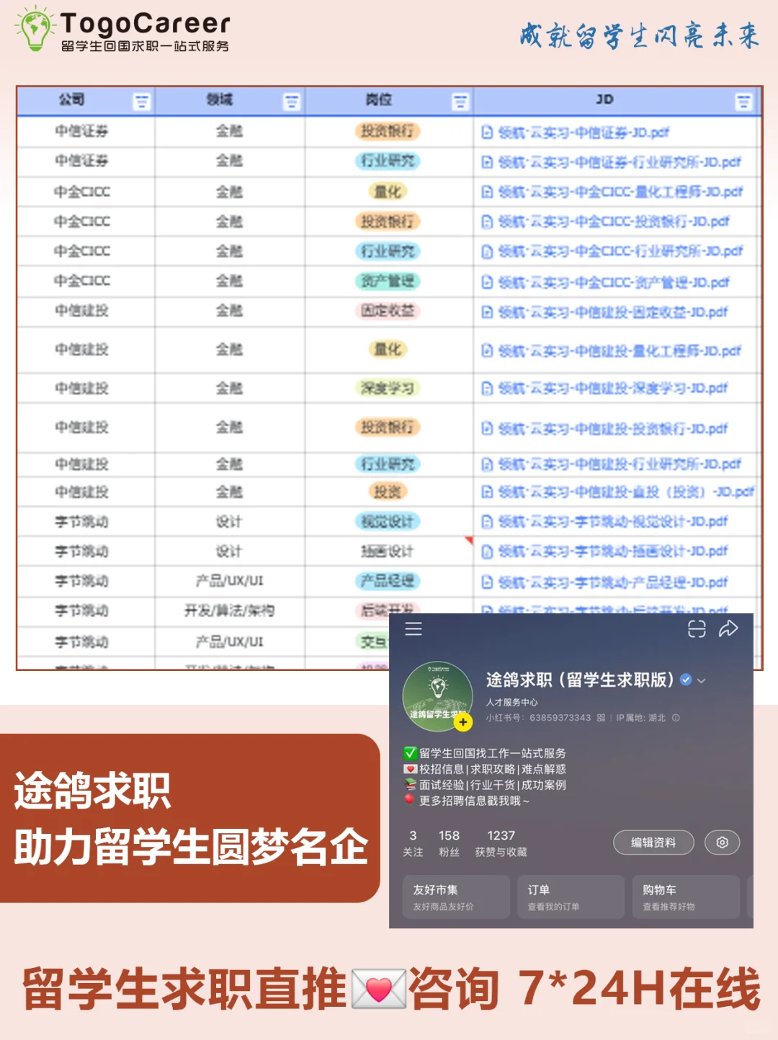Open 中金CICC-量化工程师-JD.pdf link
This screenshot has width=778, height=1040.
620,192
